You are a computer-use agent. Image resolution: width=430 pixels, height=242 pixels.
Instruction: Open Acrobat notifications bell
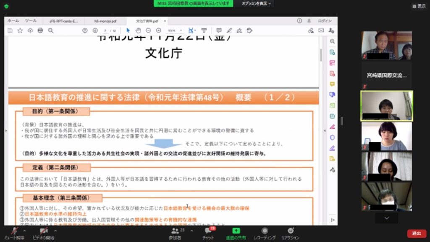click(309, 21)
